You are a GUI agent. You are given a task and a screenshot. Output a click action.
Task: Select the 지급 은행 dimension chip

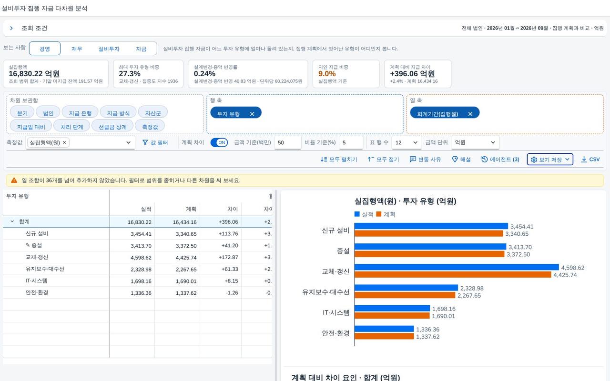tap(80, 113)
